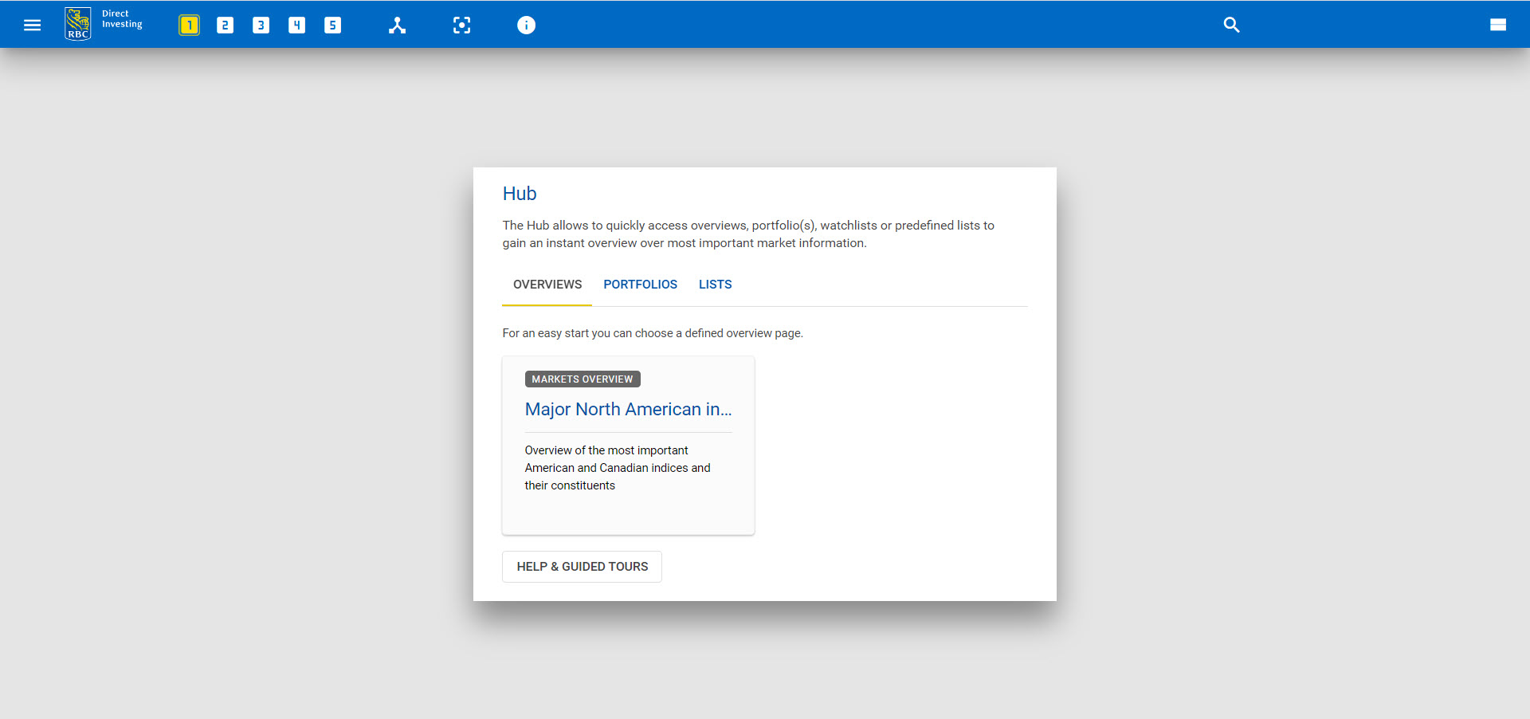Click the focus target icon
The image size is (1530, 719).
tap(461, 26)
